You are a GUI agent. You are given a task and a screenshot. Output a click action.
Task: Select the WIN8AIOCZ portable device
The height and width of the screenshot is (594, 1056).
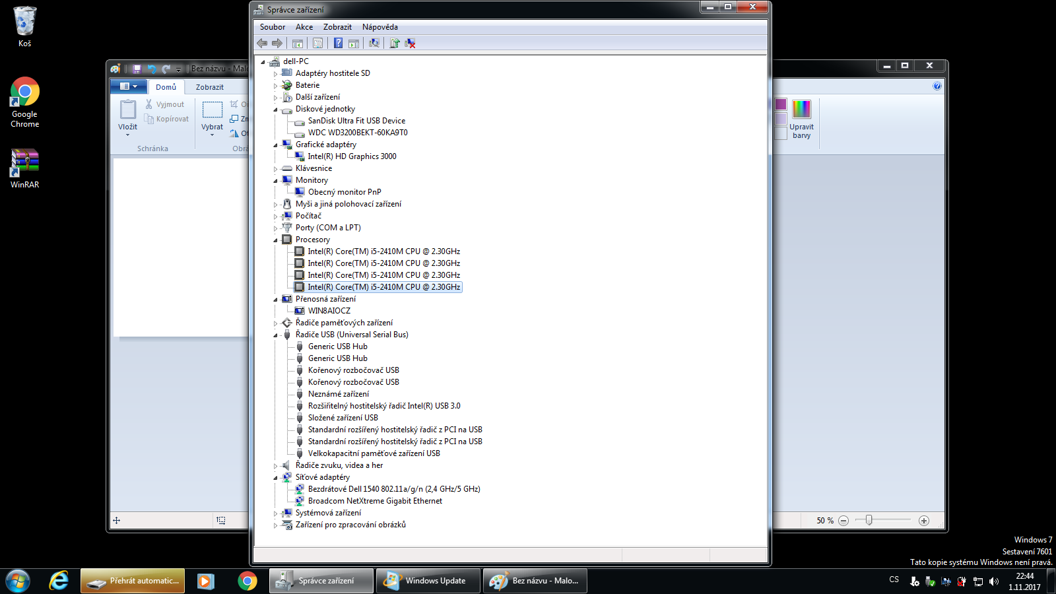point(329,311)
